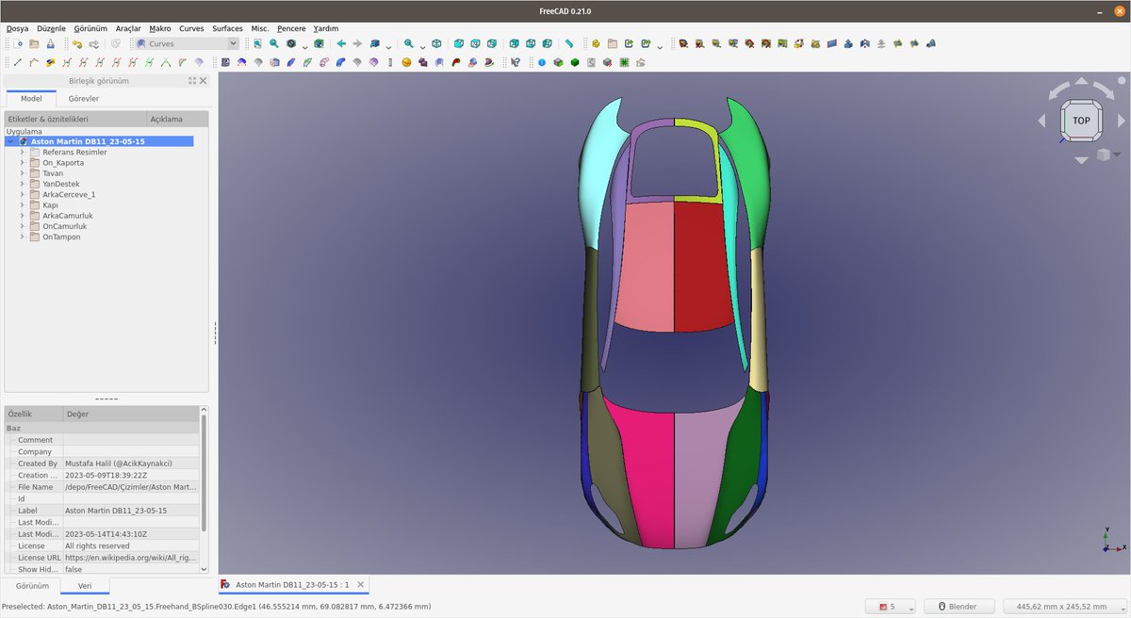Image resolution: width=1131 pixels, height=618 pixels.
Task: Expand the On_Kaporta folder
Action: (x=23, y=162)
